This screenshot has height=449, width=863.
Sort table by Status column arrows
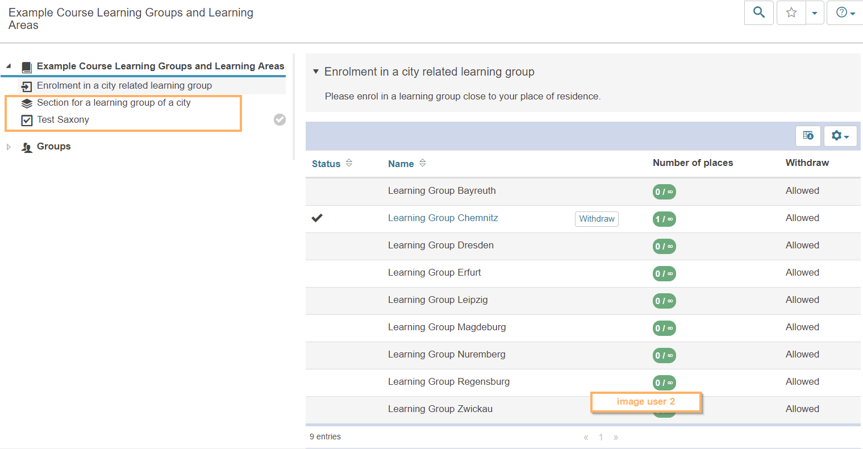click(349, 163)
